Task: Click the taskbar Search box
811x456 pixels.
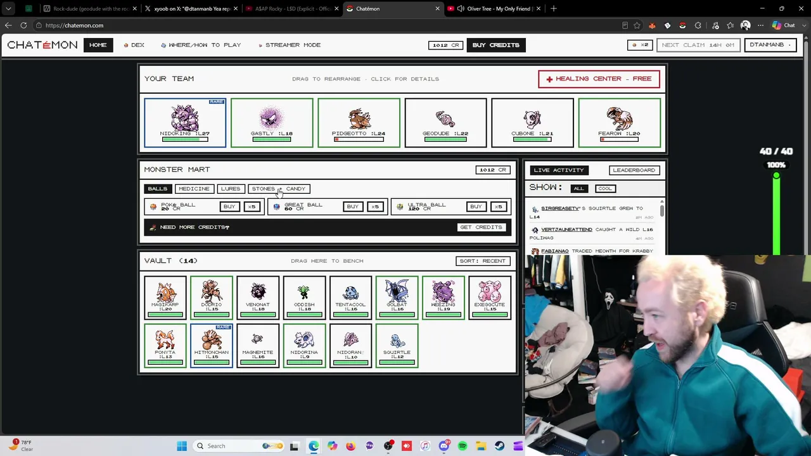Action: point(239,446)
